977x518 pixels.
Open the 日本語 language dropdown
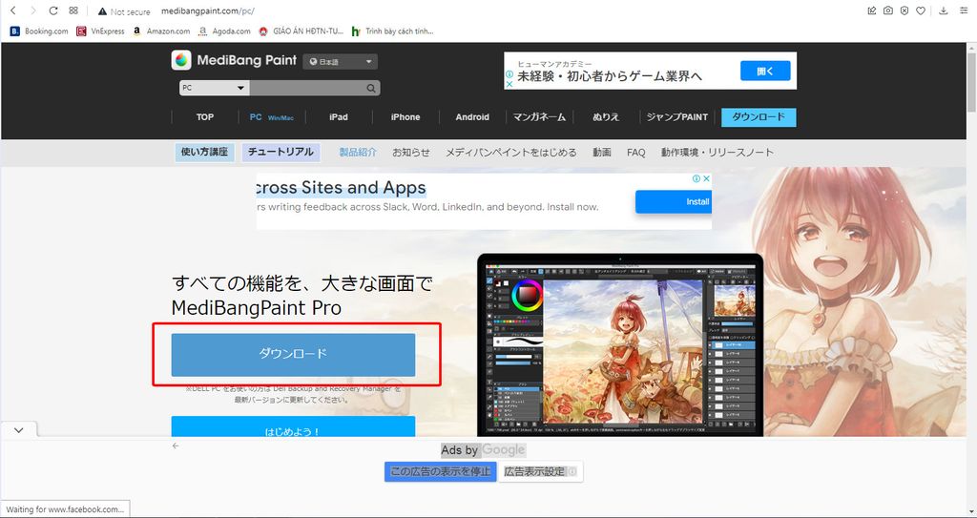tap(341, 62)
